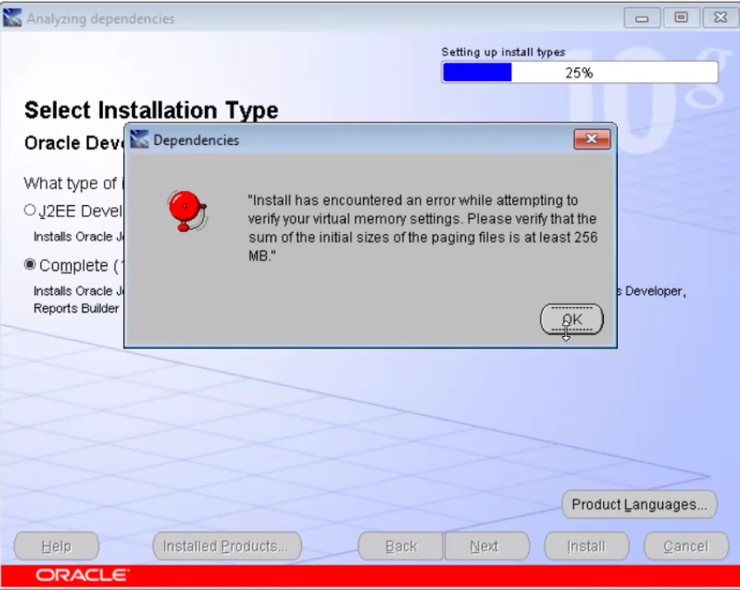Click 'Setting up install types' label
Viewport: 740px width, 590px height.
point(504,51)
